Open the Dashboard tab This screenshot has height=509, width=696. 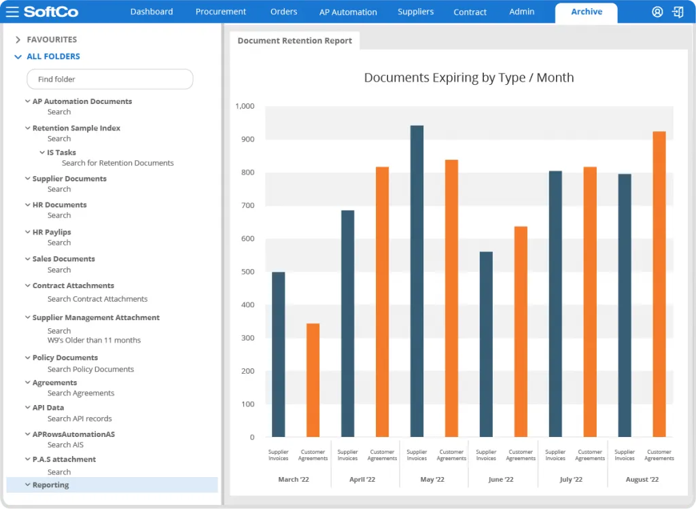click(152, 12)
